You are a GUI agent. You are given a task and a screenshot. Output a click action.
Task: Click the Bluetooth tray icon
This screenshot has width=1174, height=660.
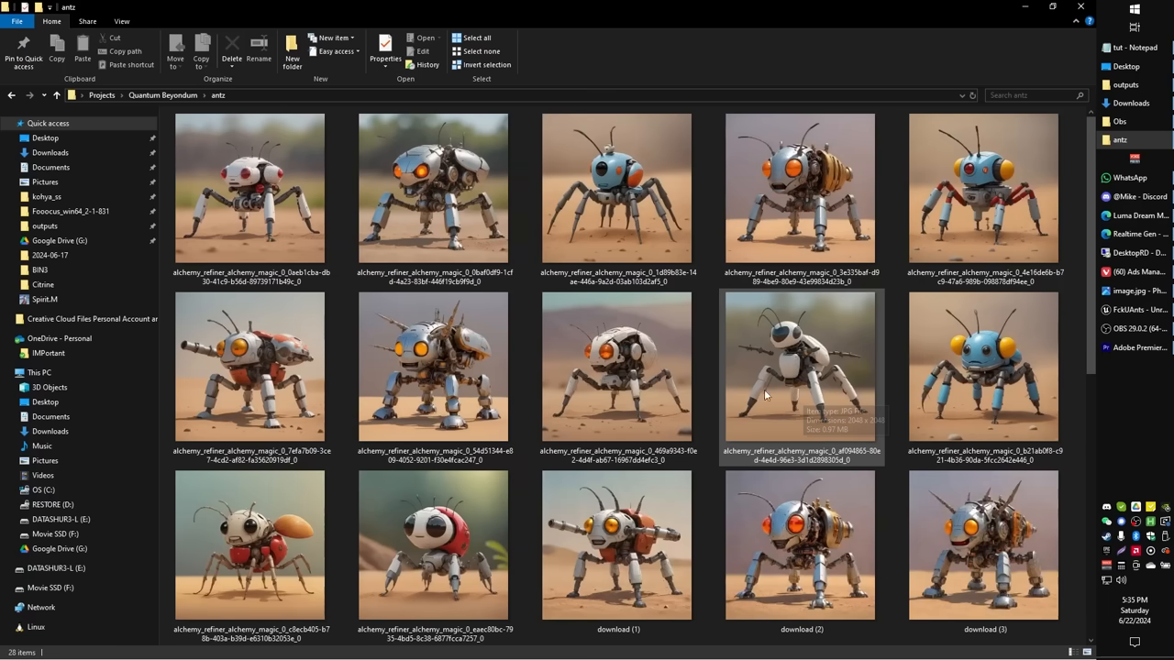1136,536
